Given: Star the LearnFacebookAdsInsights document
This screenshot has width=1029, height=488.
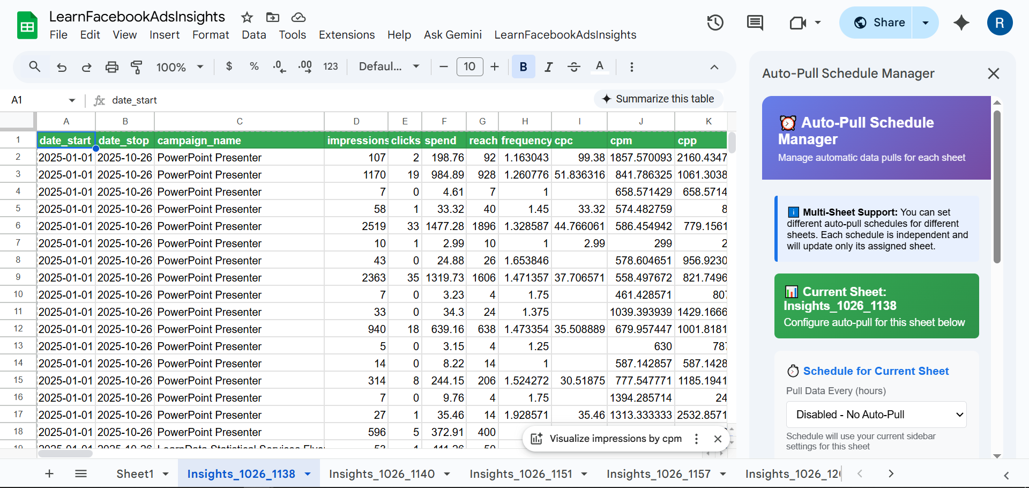Looking at the screenshot, I should [x=247, y=18].
